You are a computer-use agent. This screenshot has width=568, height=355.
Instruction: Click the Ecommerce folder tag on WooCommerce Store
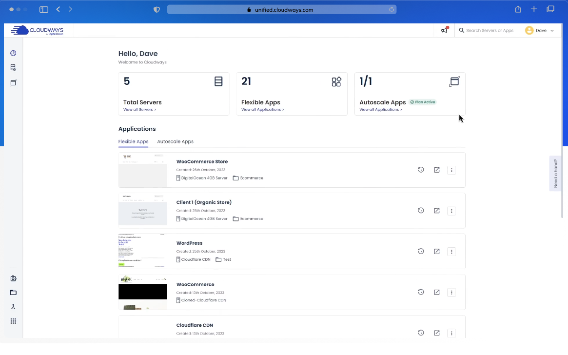[x=248, y=178]
